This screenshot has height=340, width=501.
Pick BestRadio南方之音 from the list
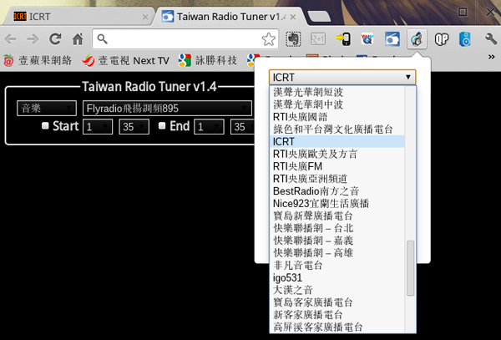tap(337, 191)
